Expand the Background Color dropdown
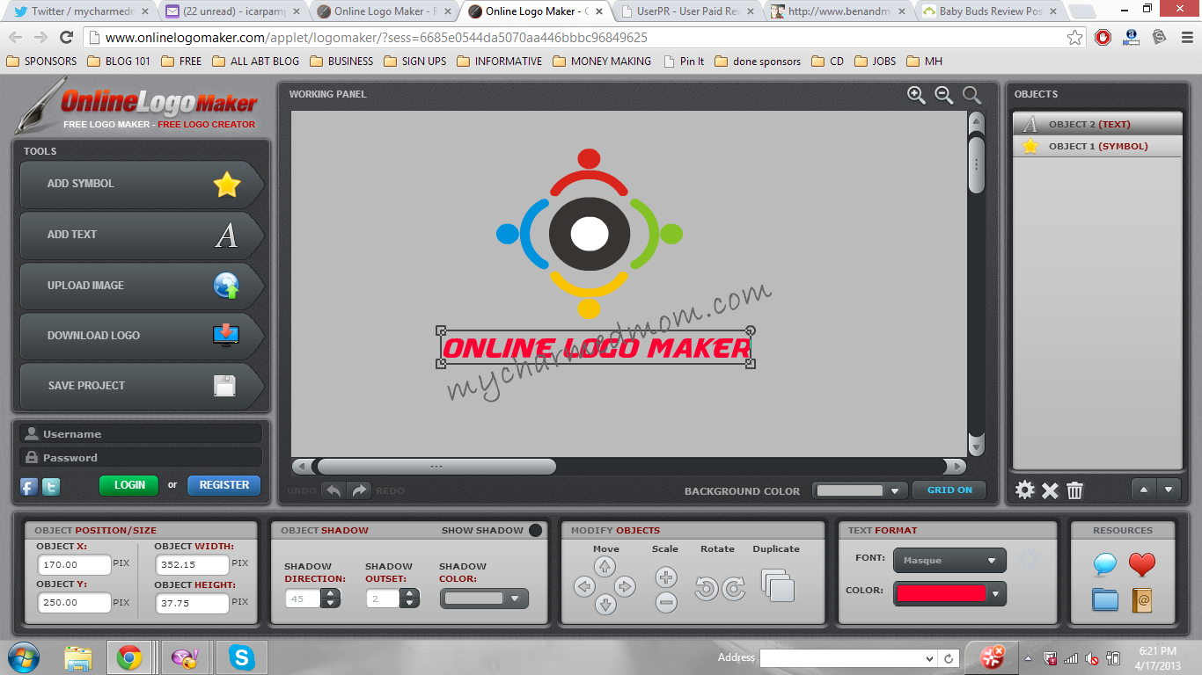 859,490
